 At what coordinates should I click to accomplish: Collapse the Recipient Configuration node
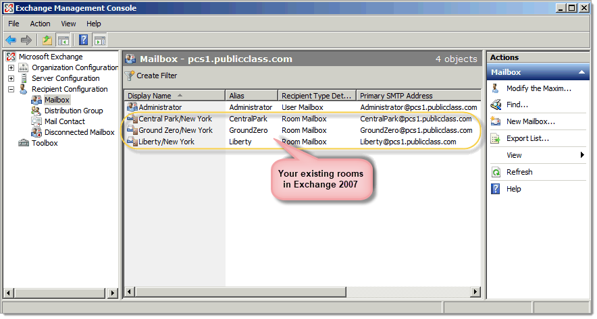11,89
